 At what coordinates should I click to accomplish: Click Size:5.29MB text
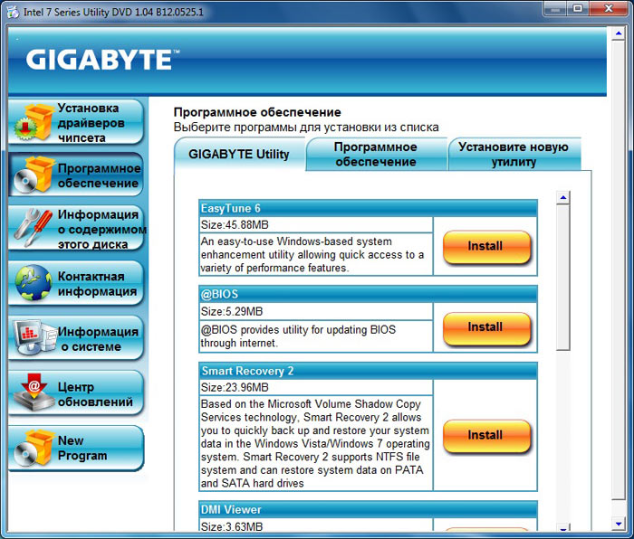[x=232, y=312]
